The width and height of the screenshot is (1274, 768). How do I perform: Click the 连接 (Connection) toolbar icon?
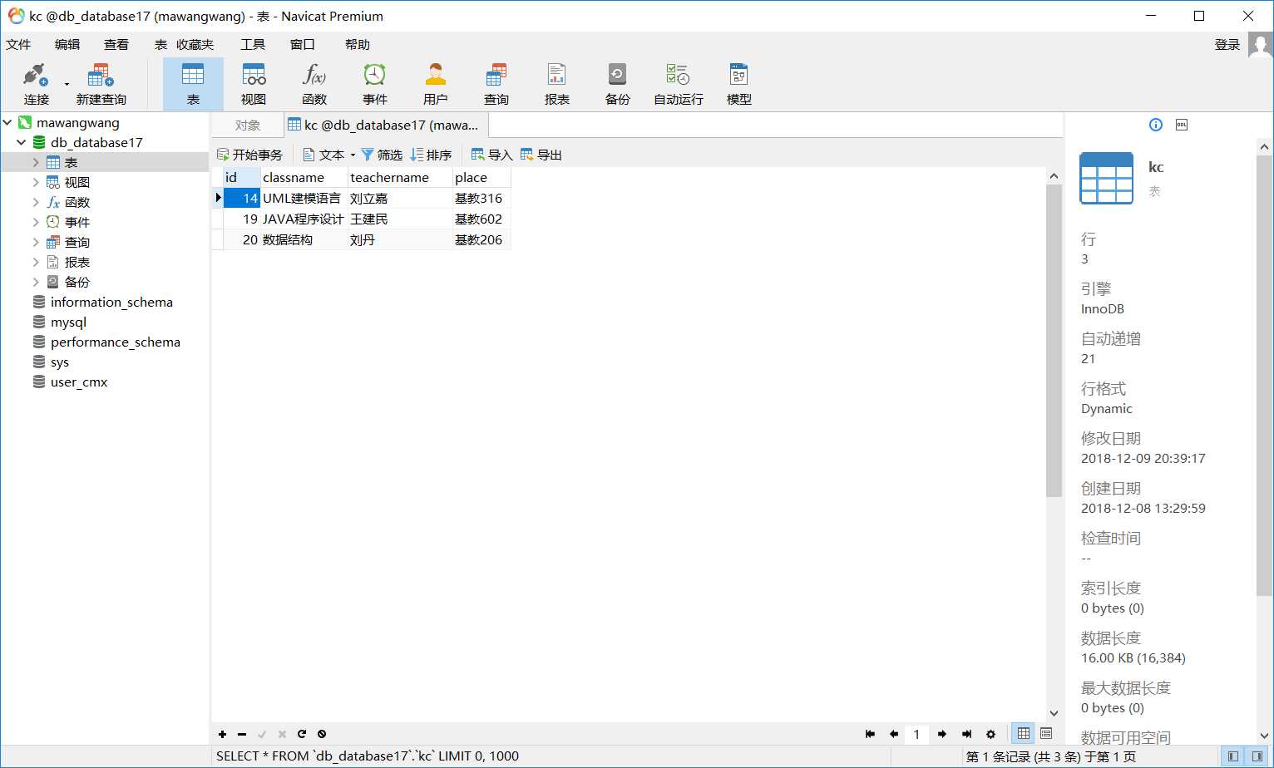36,84
